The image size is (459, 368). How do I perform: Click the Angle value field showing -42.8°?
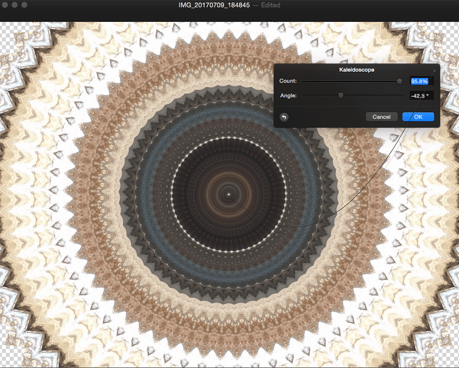click(x=421, y=96)
